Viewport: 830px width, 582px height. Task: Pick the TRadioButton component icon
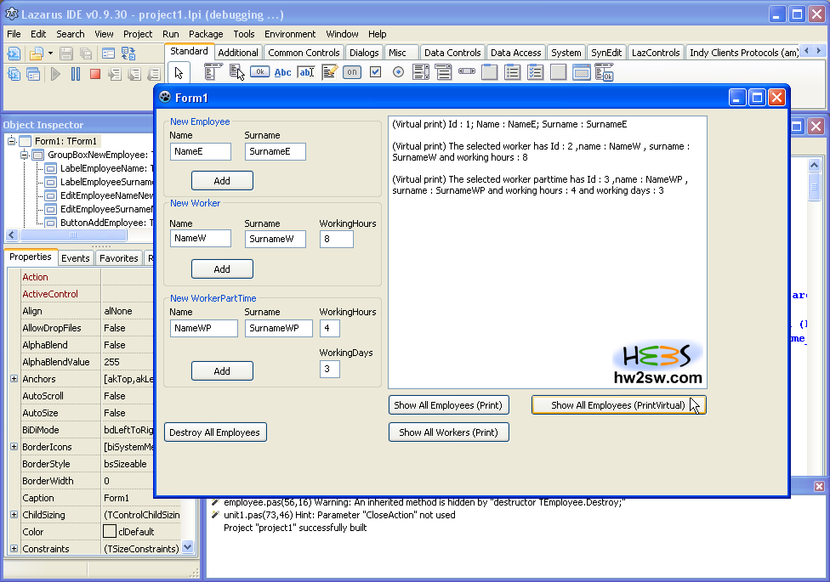click(x=399, y=72)
